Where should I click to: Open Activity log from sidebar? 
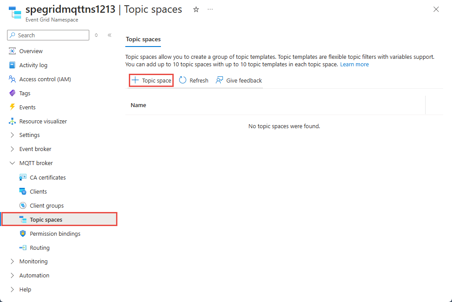pyautogui.click(x=33, y=65)
